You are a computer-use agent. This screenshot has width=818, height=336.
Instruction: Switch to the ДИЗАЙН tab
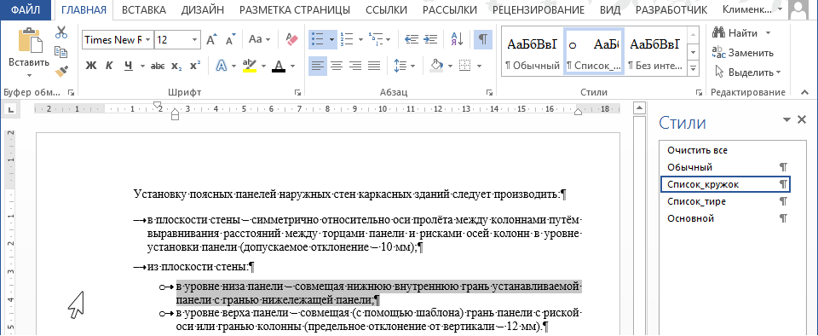pyautogui.click(x=203, y=10)
